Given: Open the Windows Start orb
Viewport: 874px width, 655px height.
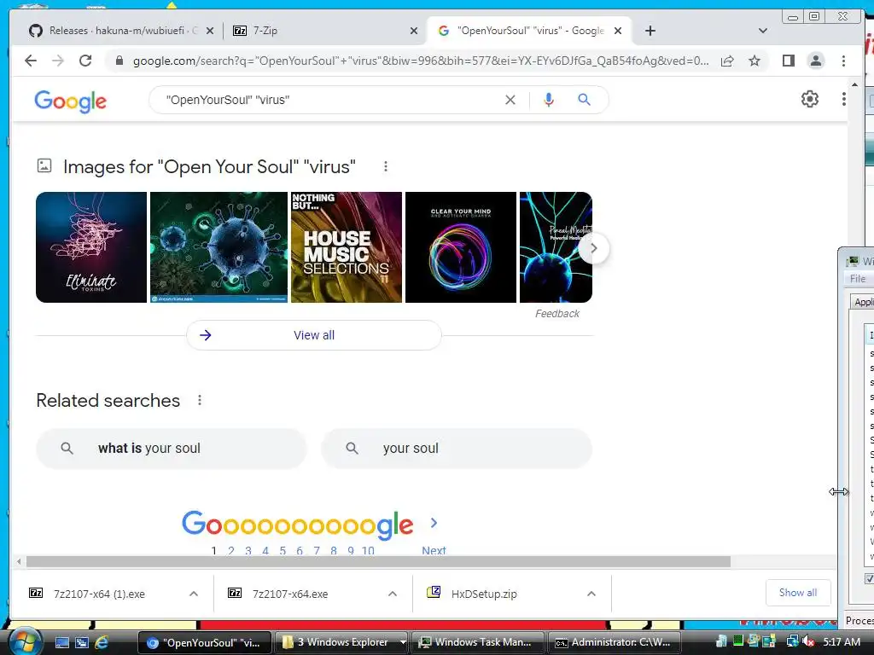Looking at the screenshot, I should [25, 641].
